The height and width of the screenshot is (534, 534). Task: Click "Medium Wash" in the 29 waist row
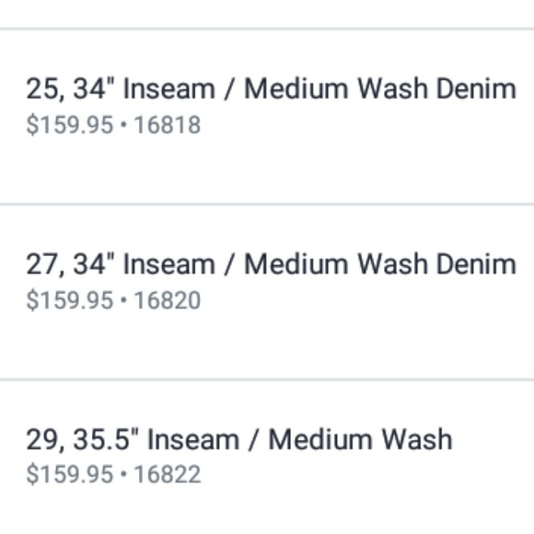360,440
